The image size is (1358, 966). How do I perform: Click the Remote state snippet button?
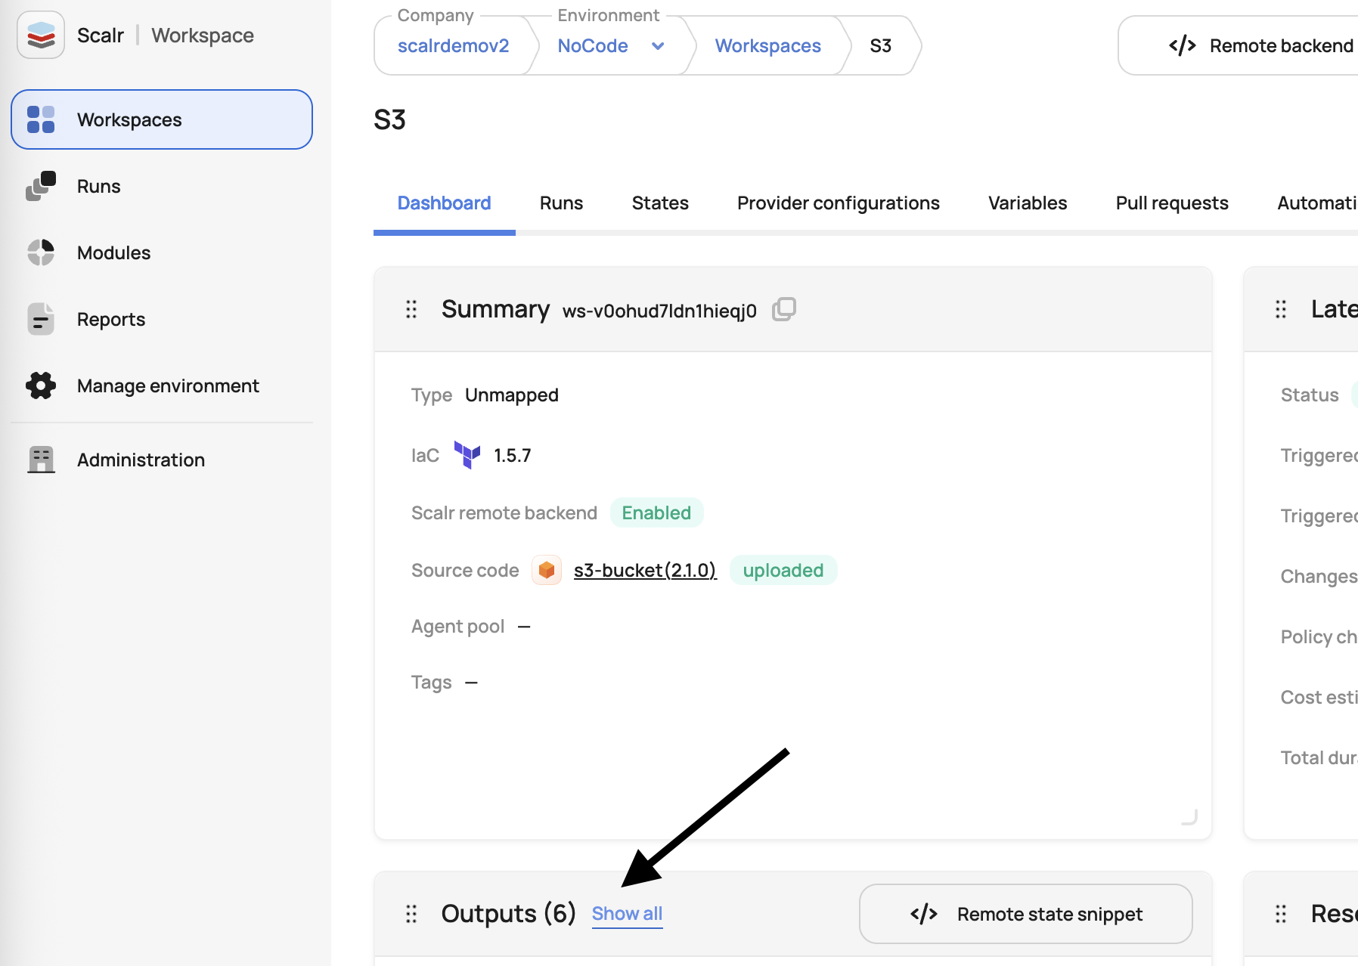pyautogui.click(x=1026, y=914)
